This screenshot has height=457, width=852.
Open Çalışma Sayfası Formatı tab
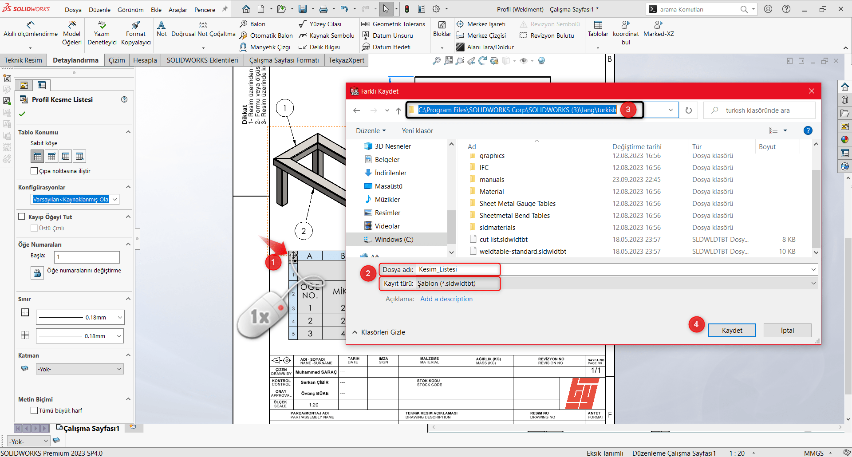pyautogui.click(x=284, y=60)
